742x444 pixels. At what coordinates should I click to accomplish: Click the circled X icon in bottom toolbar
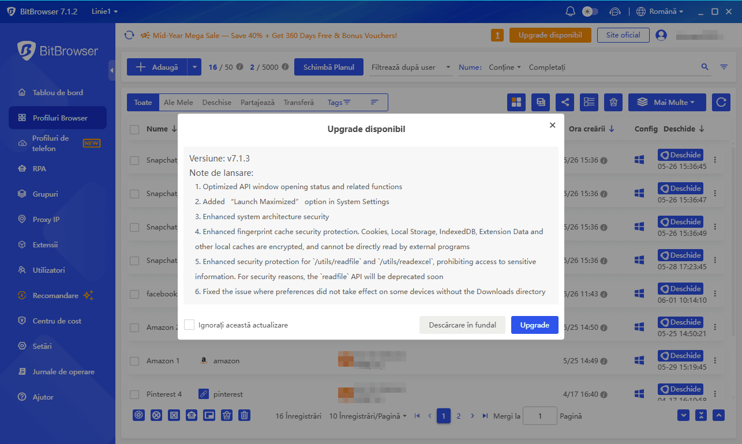156,415
